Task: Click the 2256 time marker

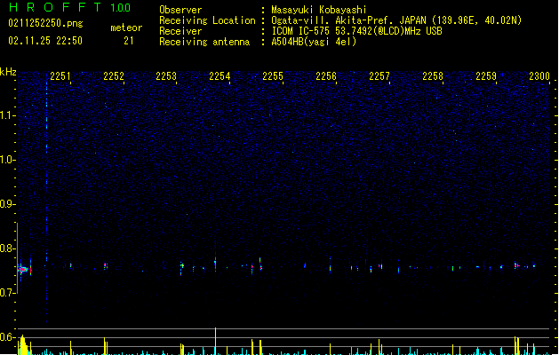Action: click(x=326, y=75)
